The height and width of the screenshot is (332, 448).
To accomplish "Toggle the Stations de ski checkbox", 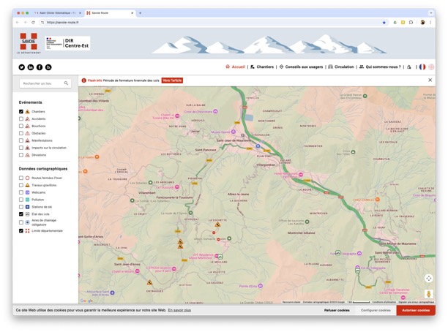I will tap(21, 207).
